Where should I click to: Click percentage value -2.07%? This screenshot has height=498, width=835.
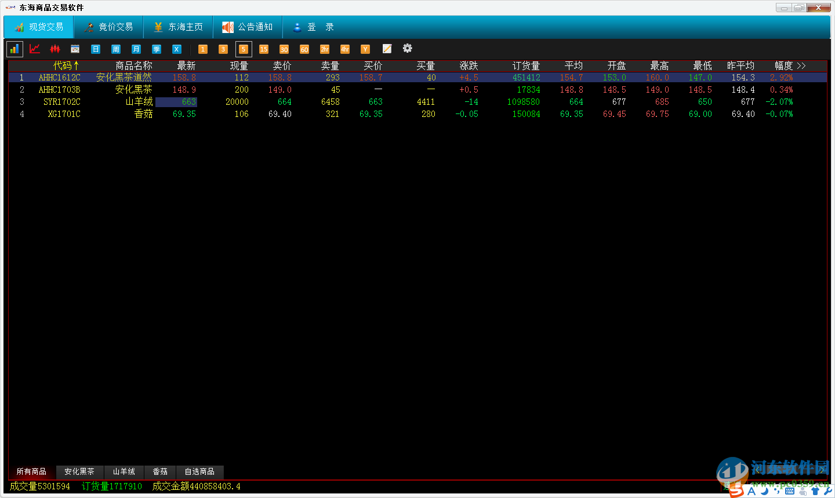tap(779, 102)
